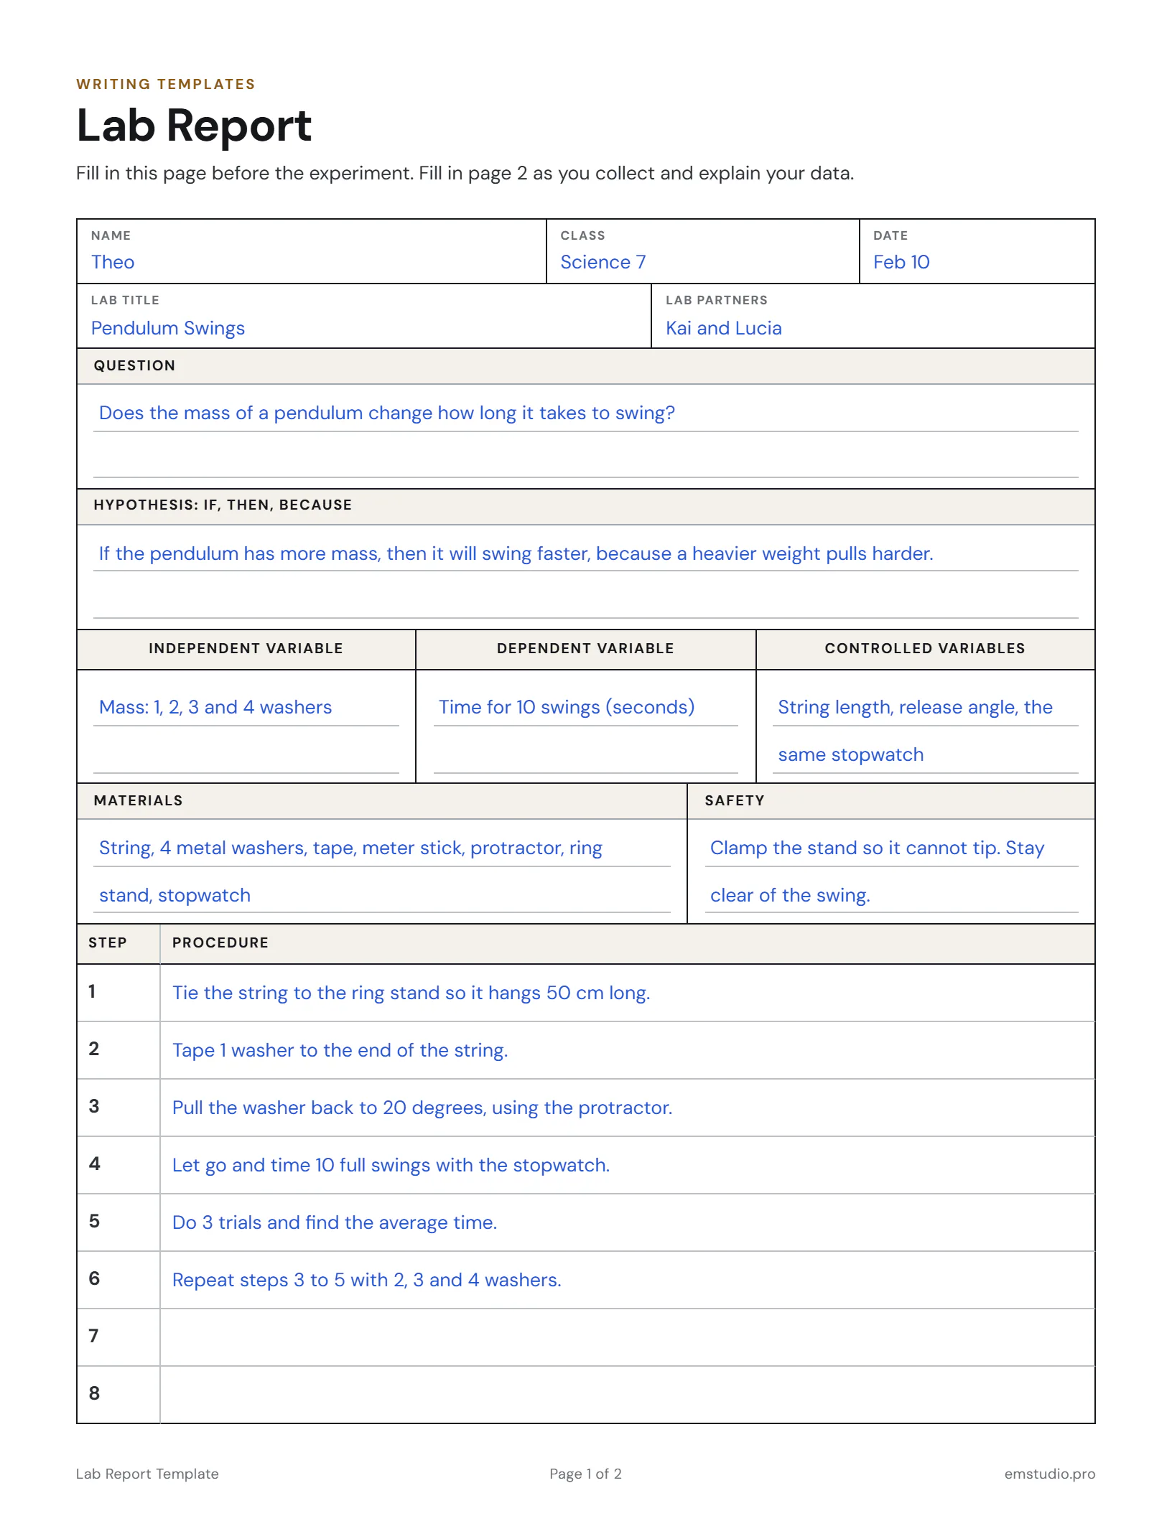Click the "HYPOTHESIS: IF, THEN, BECAUSE" section heading

point(223,505)
